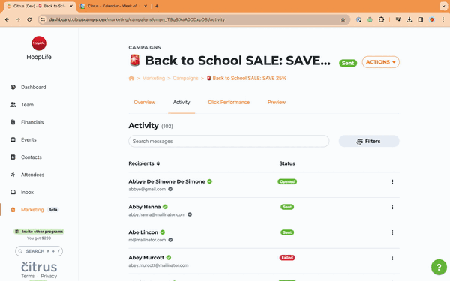Switch to Overview tab
450x281 pixels.
[144, 103]
